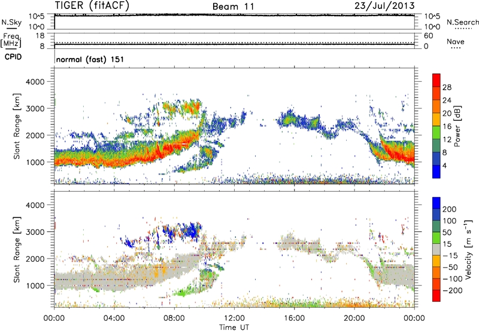
Task: Click the yellow segment of the Power color bar
Action: point(436,119)
